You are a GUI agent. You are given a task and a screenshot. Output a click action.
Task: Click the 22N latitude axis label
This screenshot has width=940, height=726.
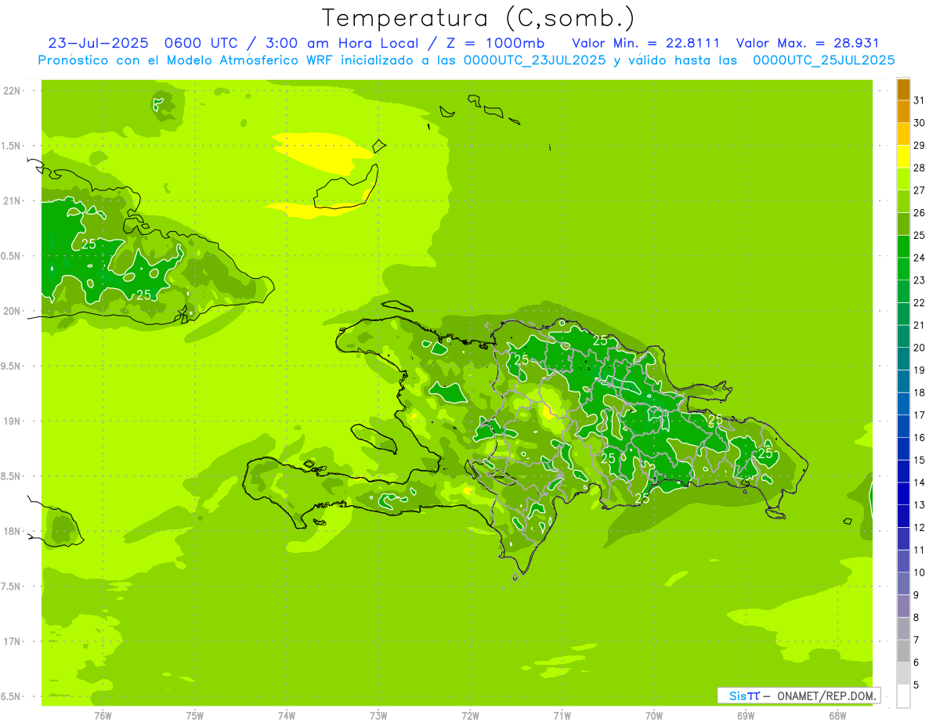click(12, 91)
